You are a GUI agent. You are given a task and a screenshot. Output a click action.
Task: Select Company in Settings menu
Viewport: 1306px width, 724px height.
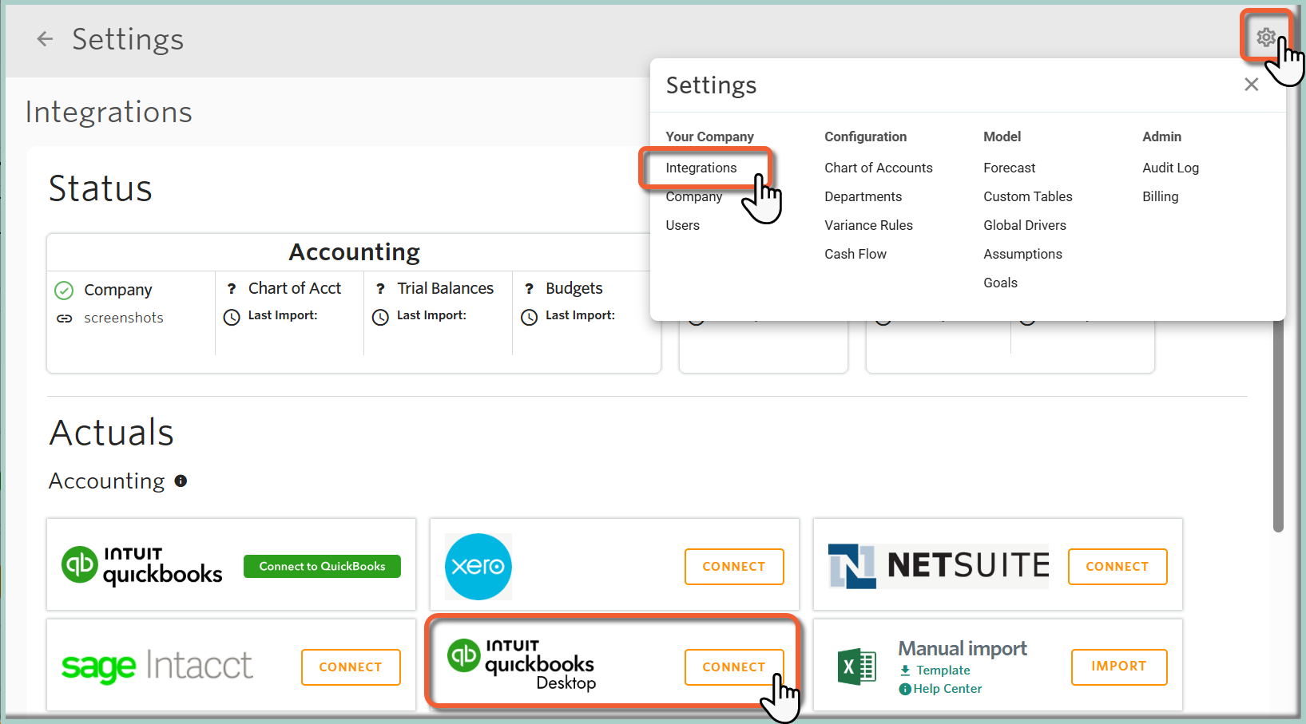click(x=693, y=196)
